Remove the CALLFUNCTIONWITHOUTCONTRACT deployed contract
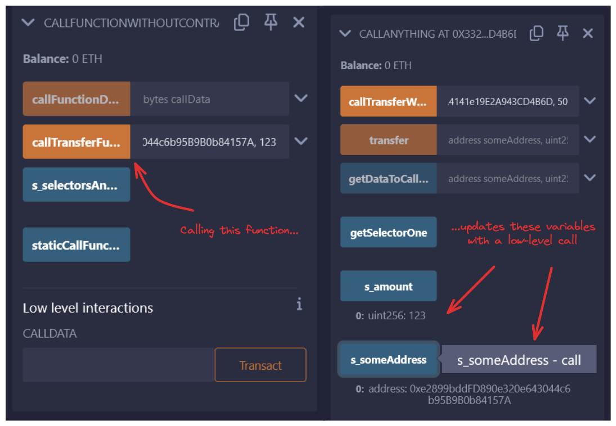 point(299,22)
